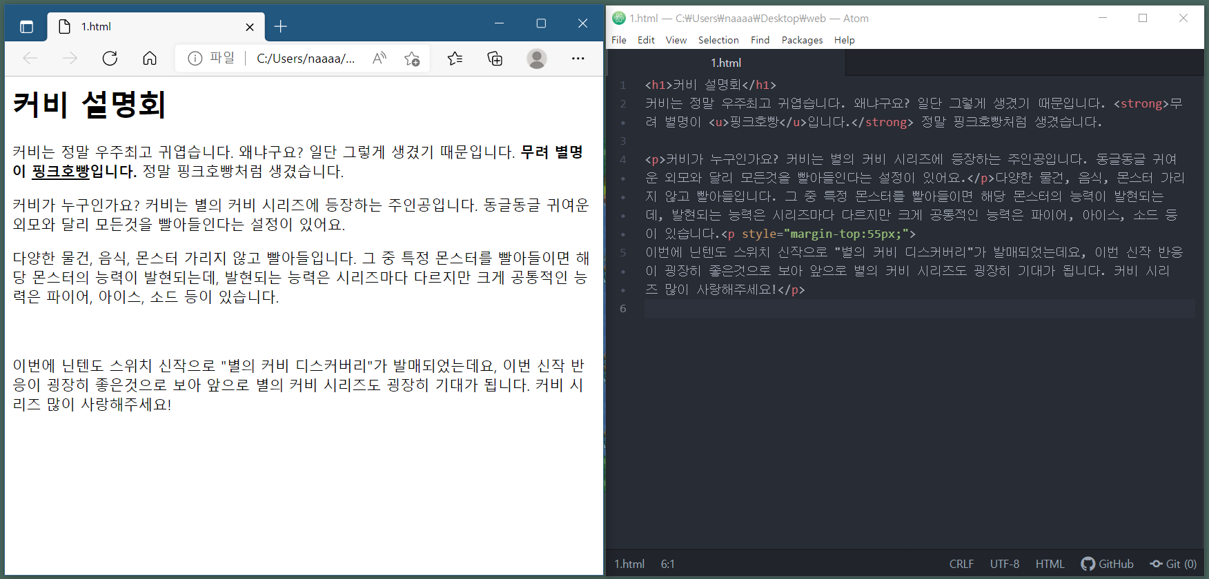Open Atom Find menu
This screenshot has width=1209, height=579.
click(x=760, y=40)
